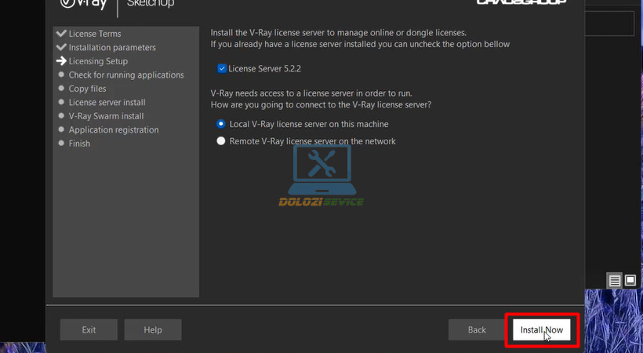Select the Application registration step
Screen dimensions: 643x353
(114, 130)
